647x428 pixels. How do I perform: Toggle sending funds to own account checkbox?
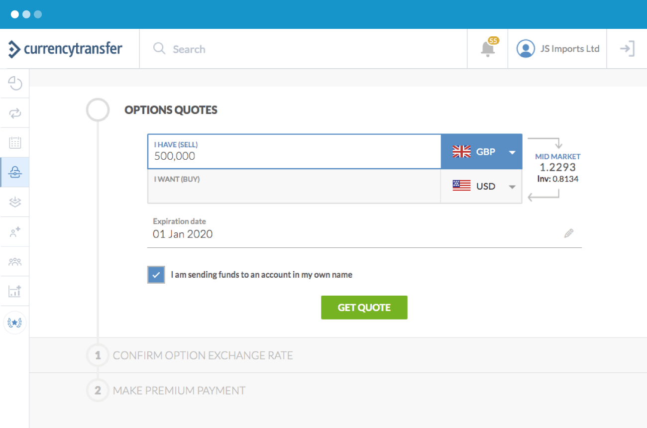(156, 275)
